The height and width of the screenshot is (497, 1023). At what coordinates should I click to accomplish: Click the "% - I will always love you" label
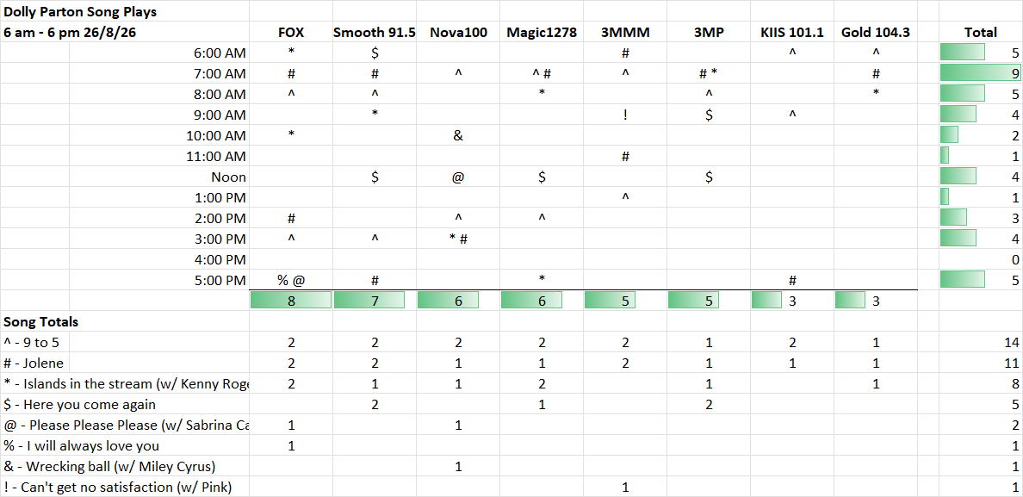(x=81, y=446)
